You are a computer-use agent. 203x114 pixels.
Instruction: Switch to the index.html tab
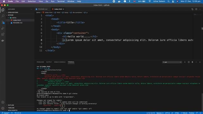click(58, 9)
